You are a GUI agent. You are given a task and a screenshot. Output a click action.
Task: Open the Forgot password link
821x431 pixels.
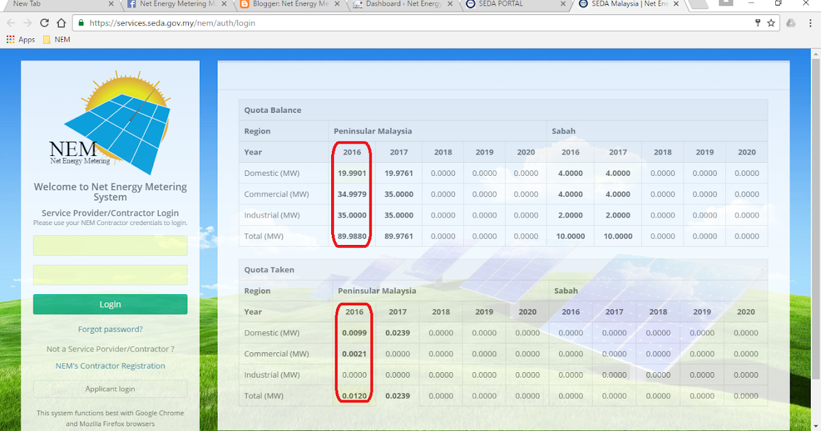(x=109, y=329)
